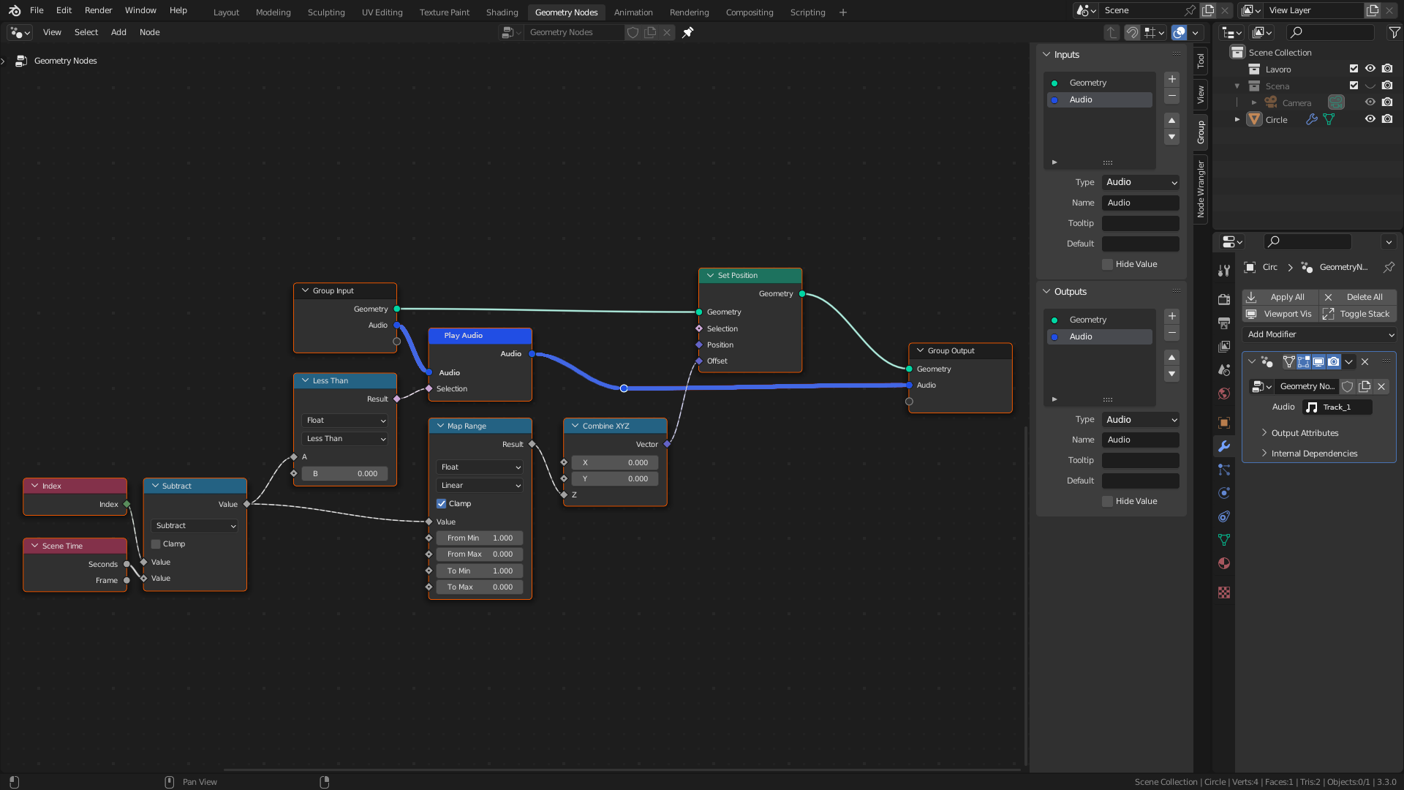Adjust the From Min value in Map Range

(x=480, y=538)
